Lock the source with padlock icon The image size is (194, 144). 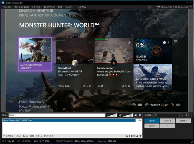(x=127, y=136)
